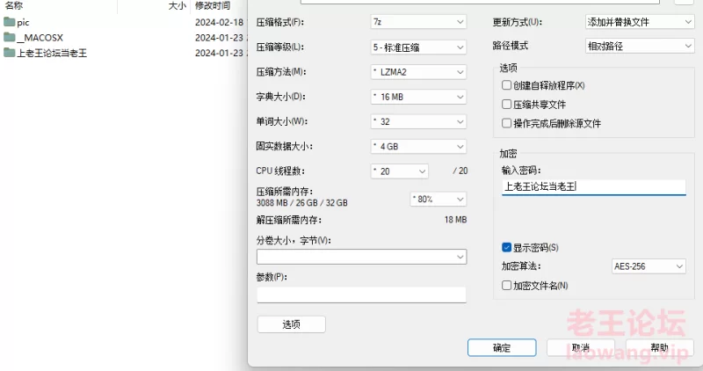
Task: Open the 固实数据大小 4 GB dropdown
Action: [x=418, y=146]
